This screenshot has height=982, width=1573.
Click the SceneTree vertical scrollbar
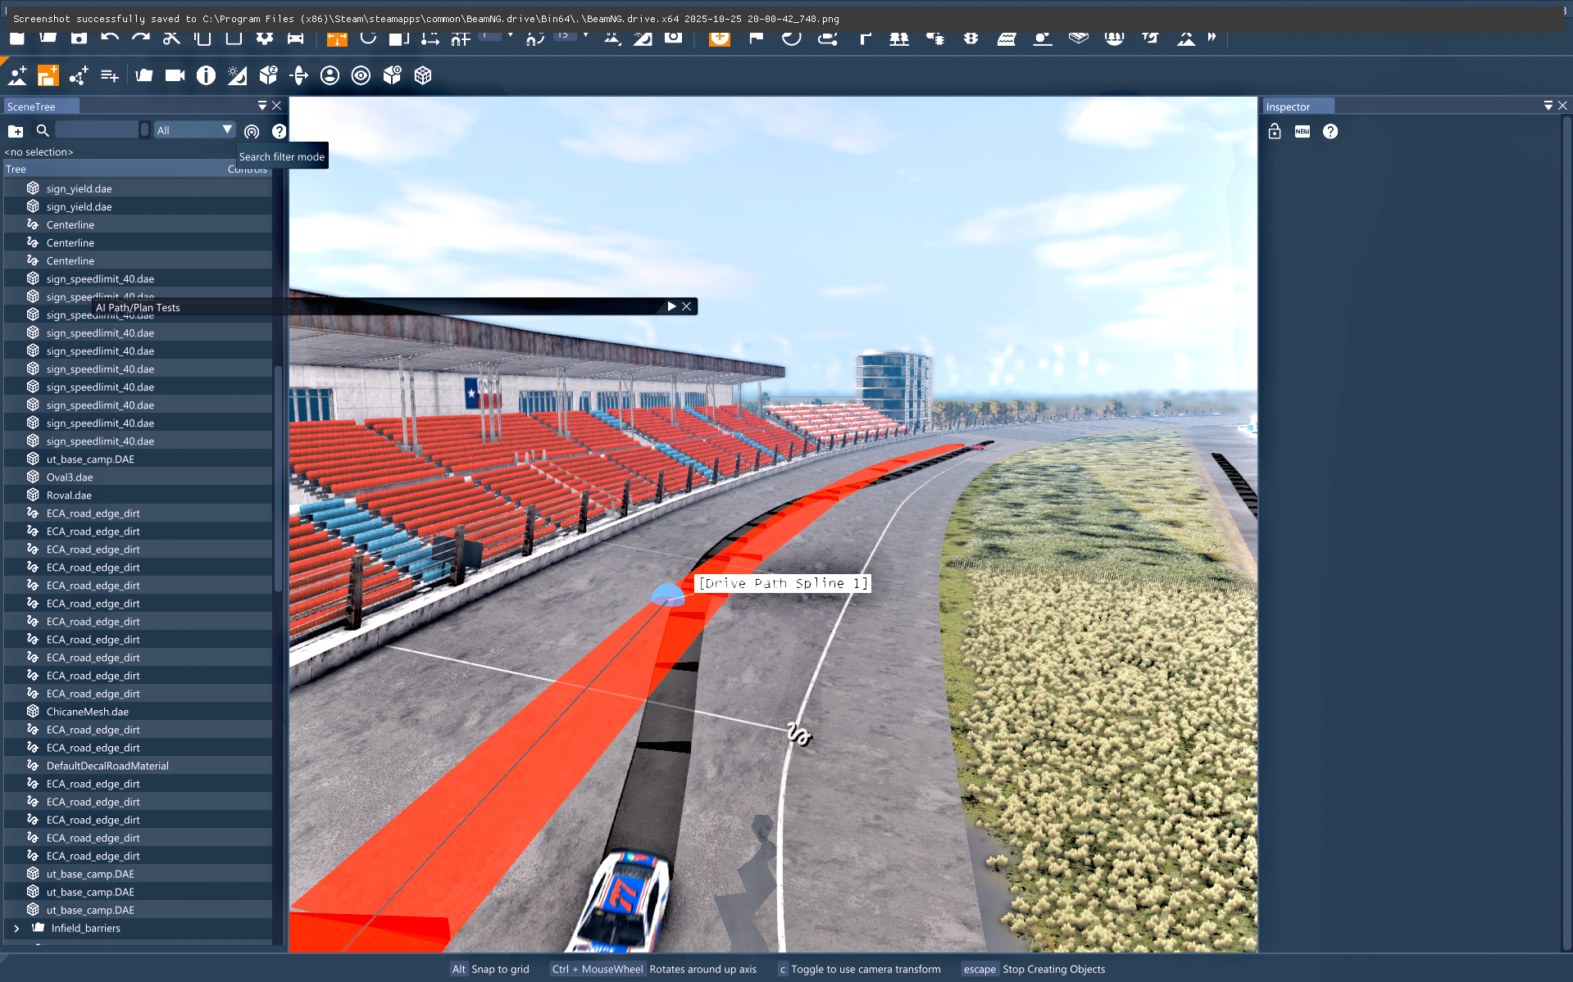pos(279,479)
